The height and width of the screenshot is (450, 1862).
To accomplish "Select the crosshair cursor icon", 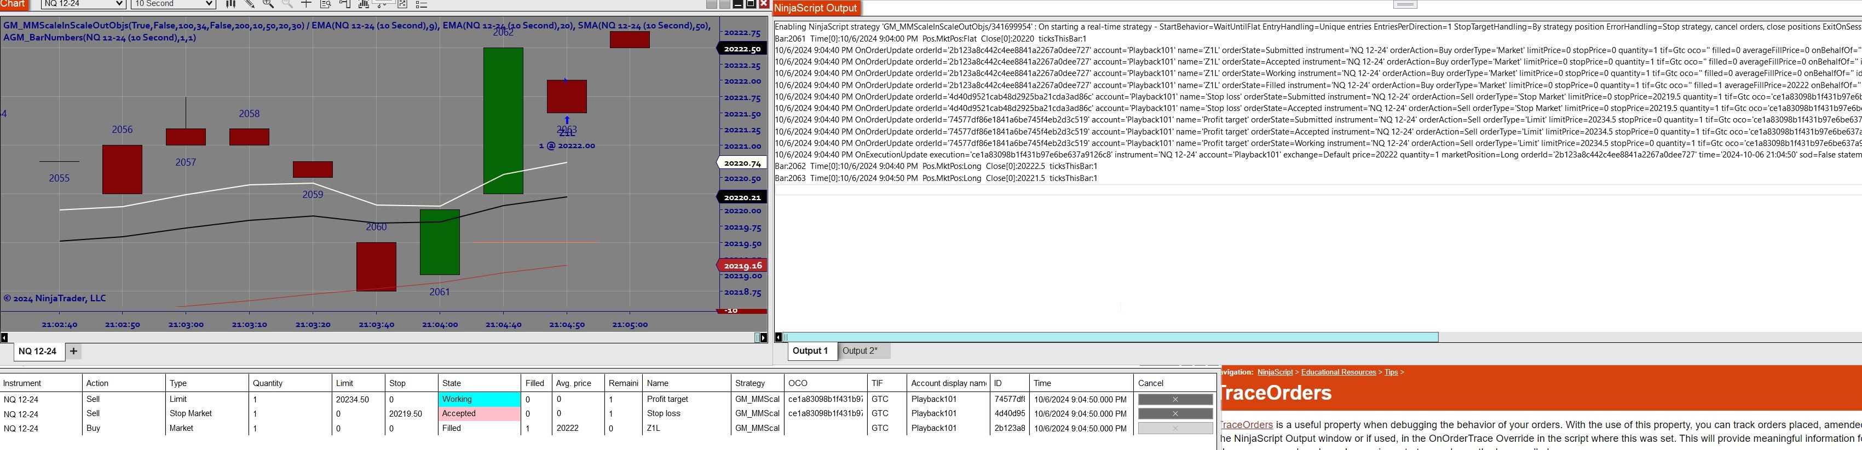I will (305, 4).
